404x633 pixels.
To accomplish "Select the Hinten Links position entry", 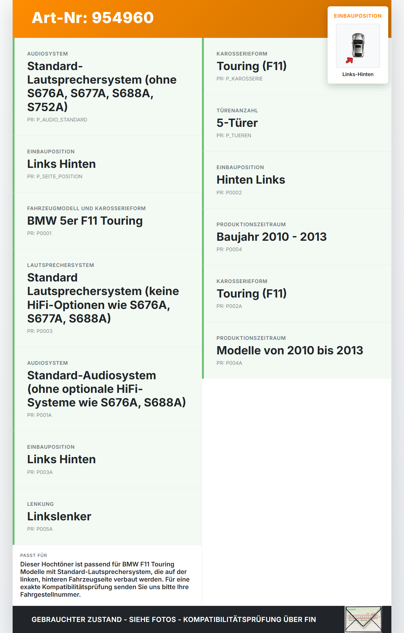I will tap(251, 180).
